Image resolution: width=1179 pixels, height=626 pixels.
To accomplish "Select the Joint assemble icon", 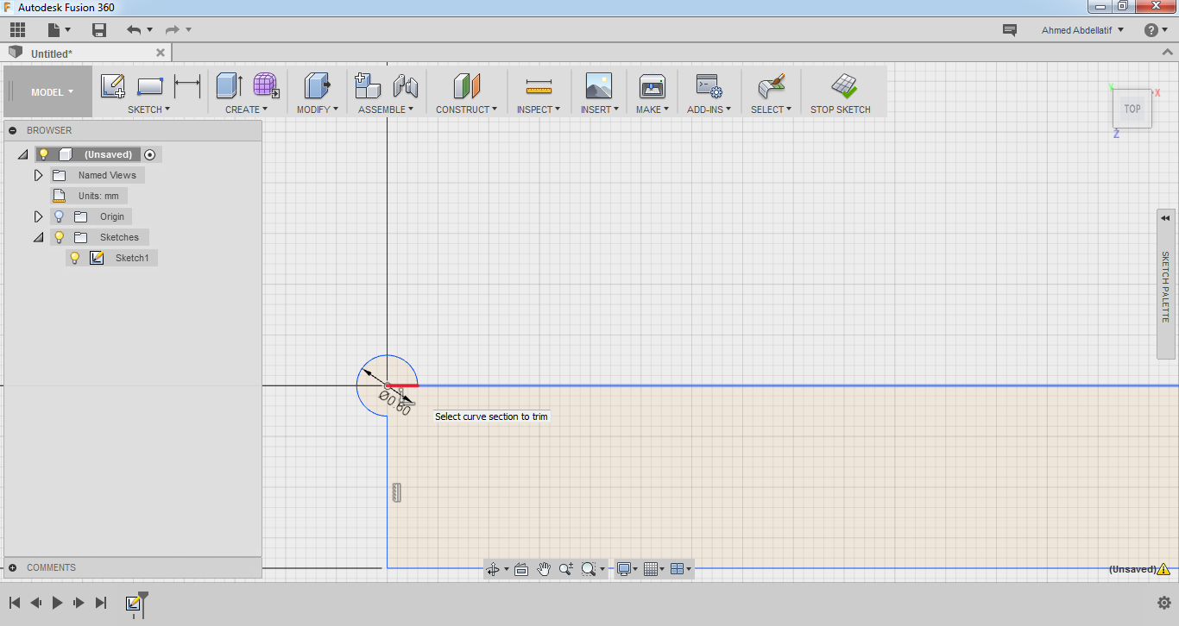I will tap(406, 85).
